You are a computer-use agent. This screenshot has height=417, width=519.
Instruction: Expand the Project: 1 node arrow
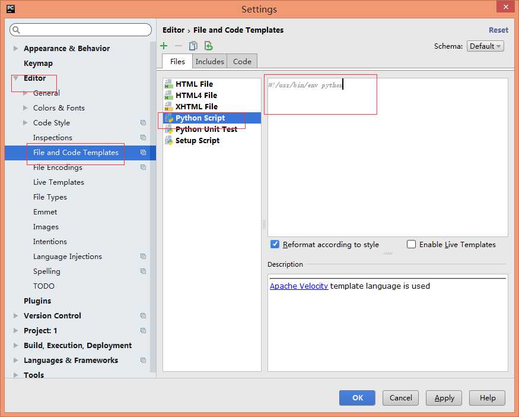click(15, 330)
